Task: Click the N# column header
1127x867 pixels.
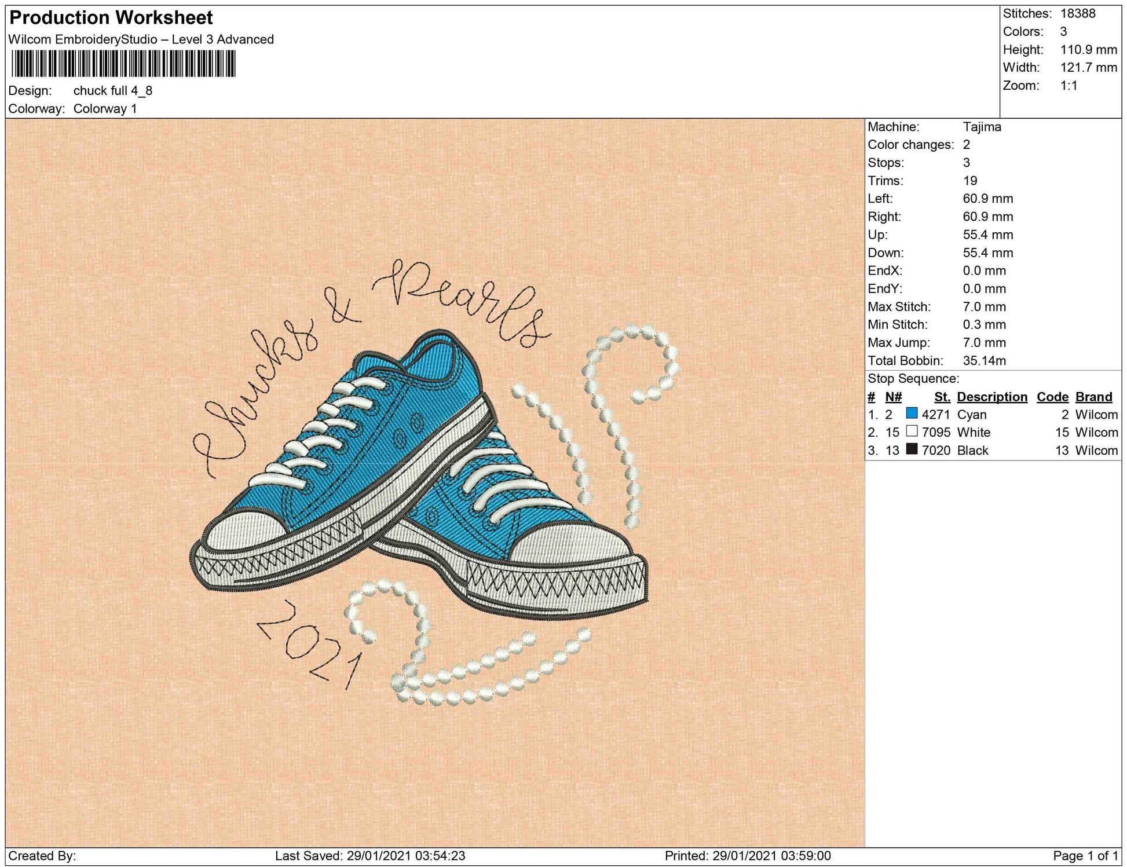Action: [893, 397]
